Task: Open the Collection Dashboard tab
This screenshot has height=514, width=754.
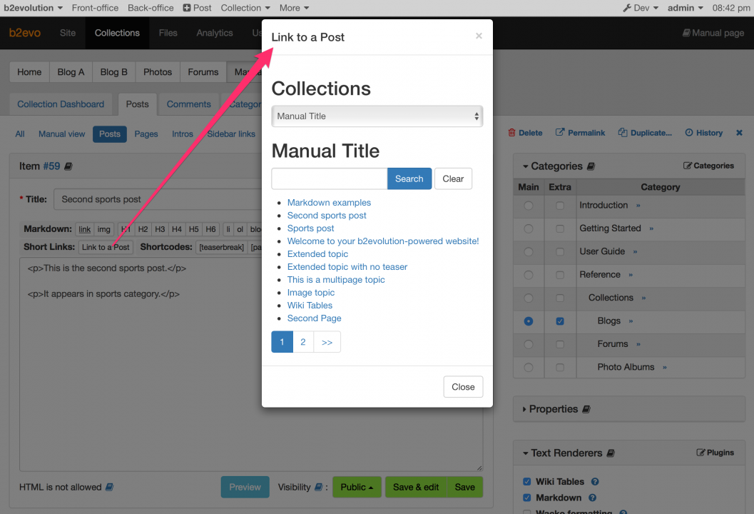Action: coord(61,104)
